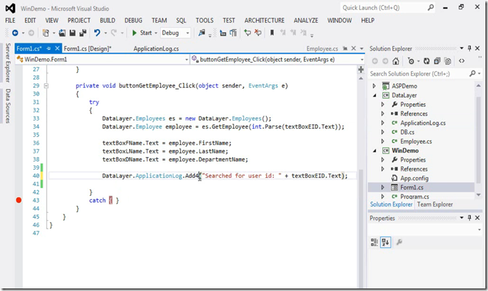Open the Data Sources side tab
488x291 pixels.
8,106
